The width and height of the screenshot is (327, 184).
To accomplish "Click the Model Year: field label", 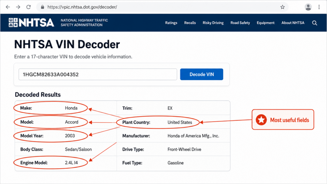I will [x=32, y=136].
